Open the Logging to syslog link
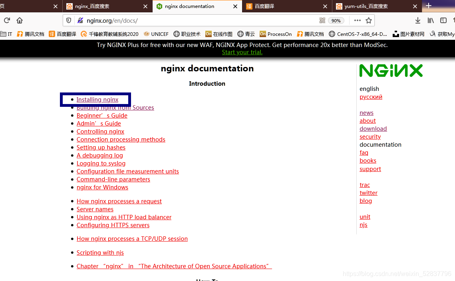Viewport: 455px width, 281px height. point(101,163)
